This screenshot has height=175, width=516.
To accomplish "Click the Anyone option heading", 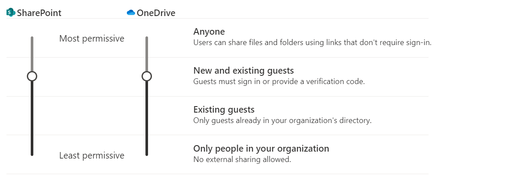I will point(209,32).
